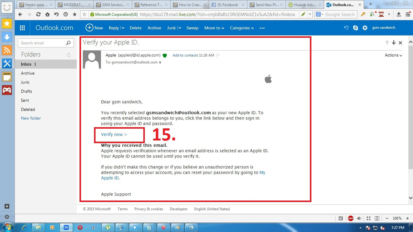Refresh the Folders list

coord(69,55)
